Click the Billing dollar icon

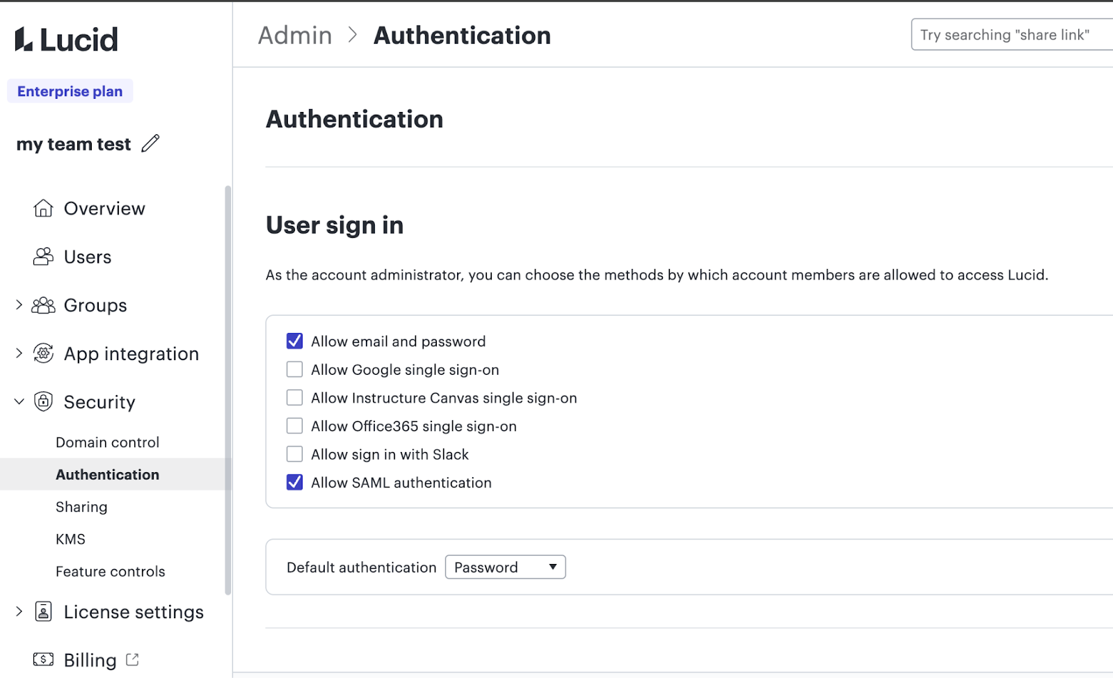[43, 659]
